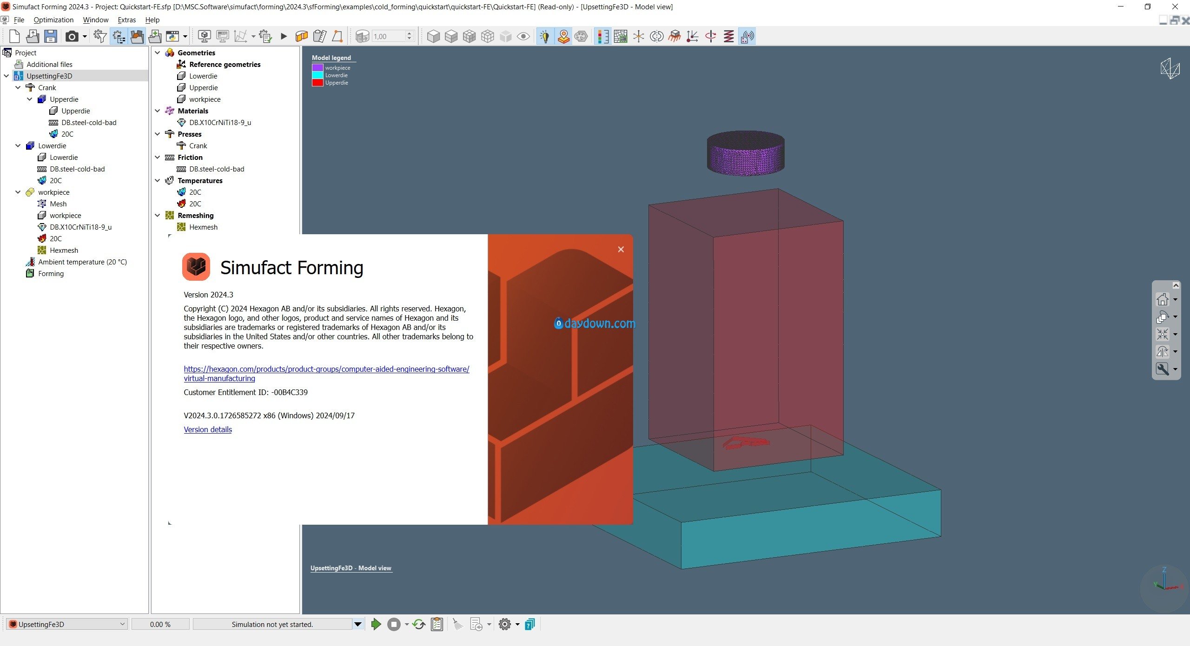Open the Optimization menu
The height and width of the screenshot is (646, 1190).
(53, 20)
